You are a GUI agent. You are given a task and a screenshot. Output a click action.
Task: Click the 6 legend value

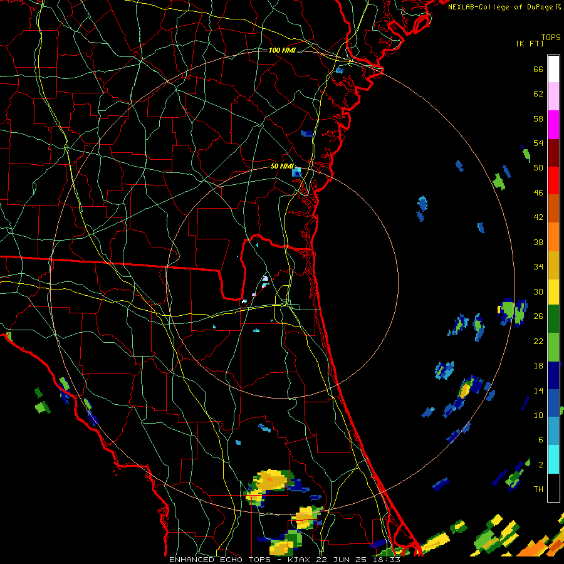[x=540, y=440]
